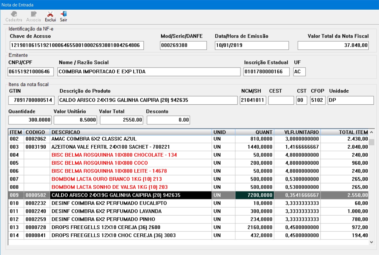Click the Chave de Acesso field

coord(76,45)
